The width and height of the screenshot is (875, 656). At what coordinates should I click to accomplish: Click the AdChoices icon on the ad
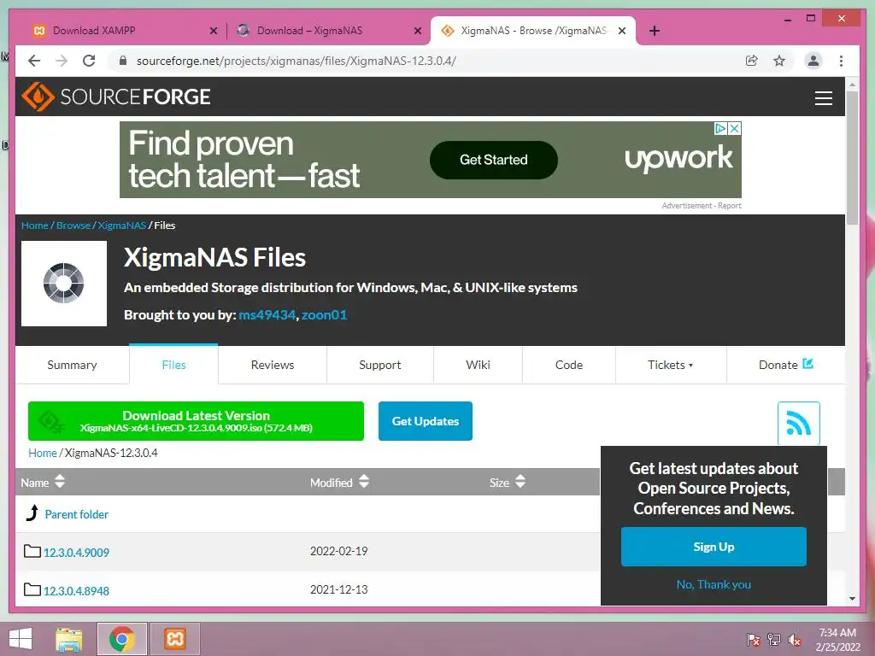coord(720,128)
